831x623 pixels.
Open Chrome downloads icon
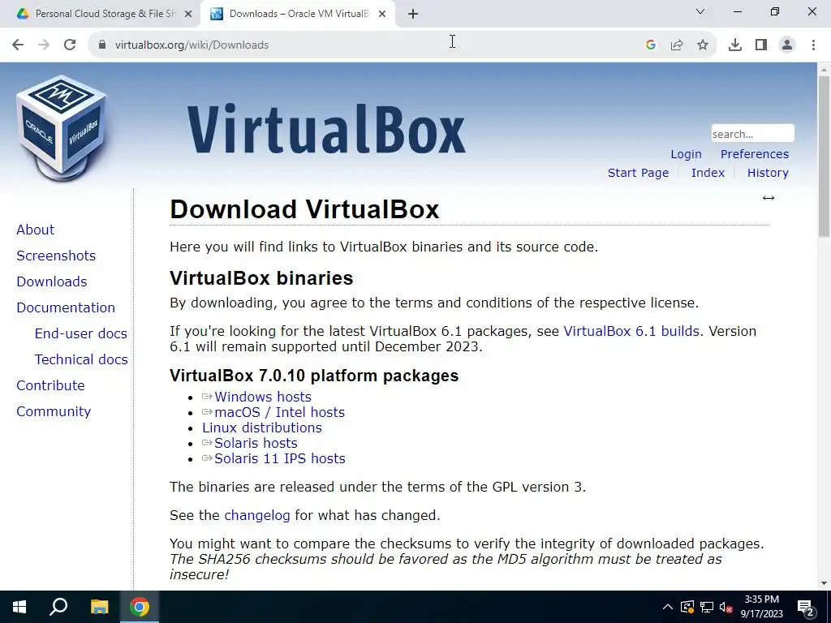pos(735,45)
